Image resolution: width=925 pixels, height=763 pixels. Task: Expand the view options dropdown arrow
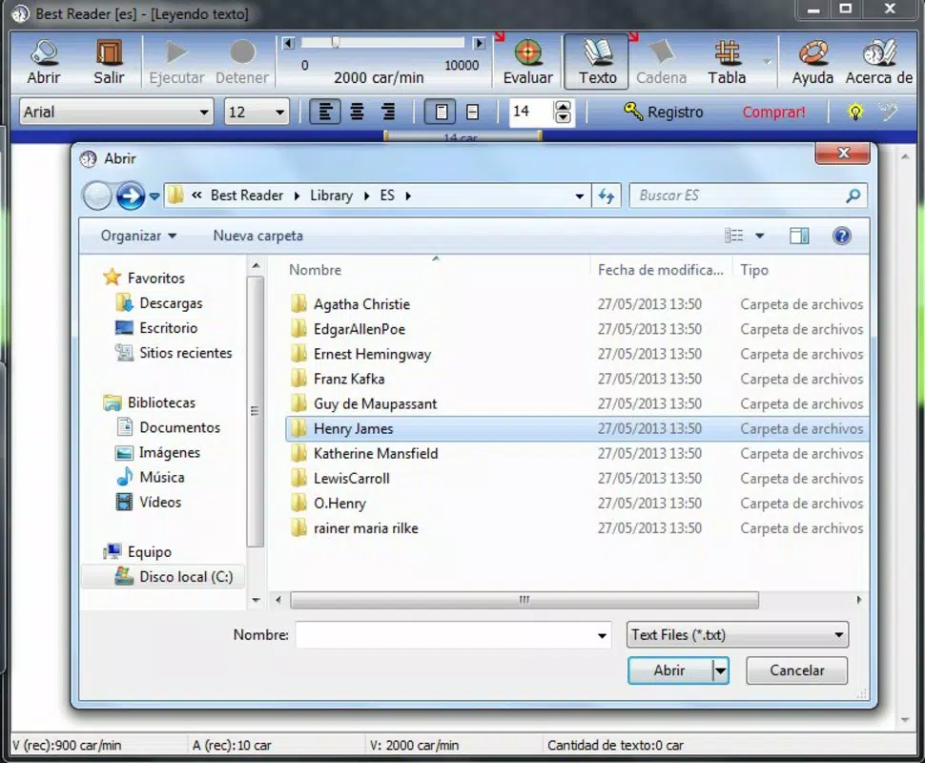pyautogui.click(x=760, y=236)
